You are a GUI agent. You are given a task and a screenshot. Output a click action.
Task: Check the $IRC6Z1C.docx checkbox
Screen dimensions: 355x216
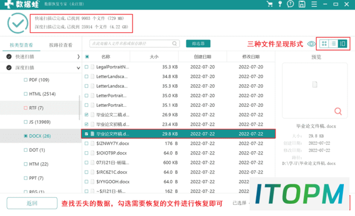[x=87, y=172]
